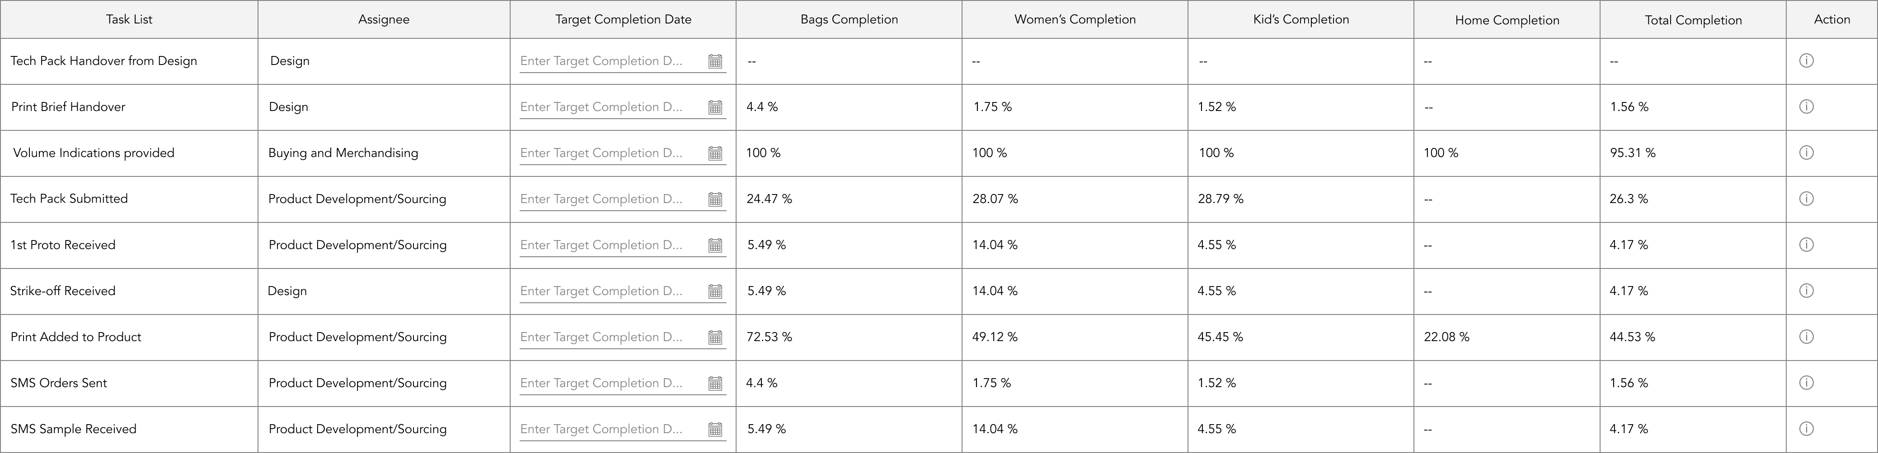Select the Assignee column header
The height and width of the screenshot is (453, 1878).
coord(384,20)
